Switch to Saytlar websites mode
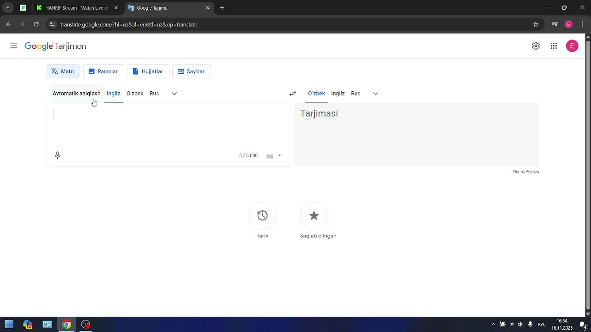Screen dimensions: 591x332 [191, 71]
